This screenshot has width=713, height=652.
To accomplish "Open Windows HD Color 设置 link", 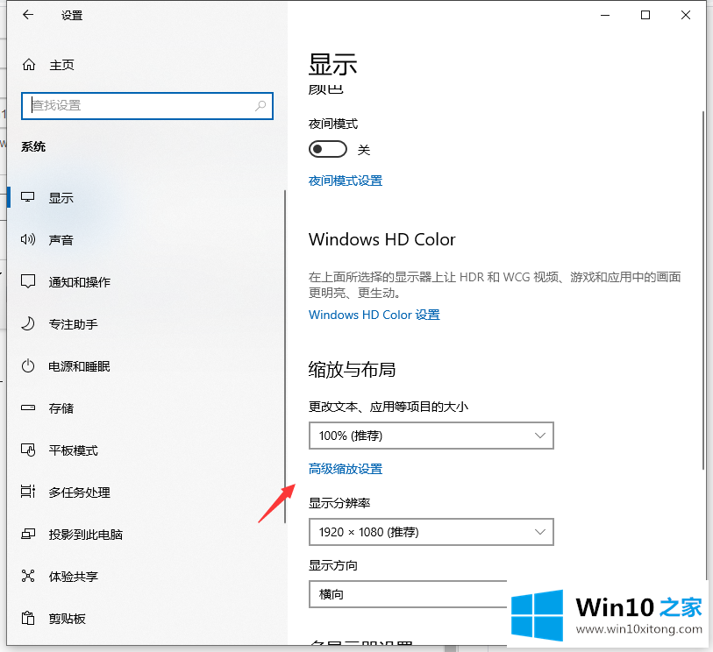I will 374,315.
